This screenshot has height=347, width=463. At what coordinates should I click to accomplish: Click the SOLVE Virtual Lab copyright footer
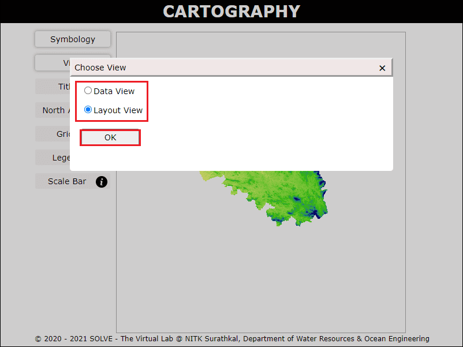point(231,339)
